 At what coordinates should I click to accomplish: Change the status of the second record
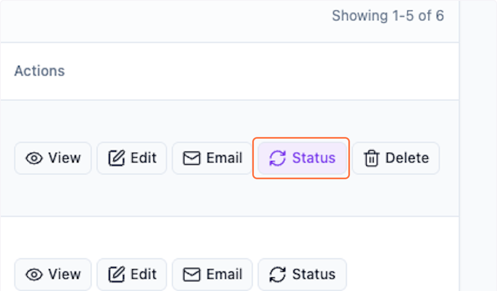pyautogui.click(x=302, y=274)
